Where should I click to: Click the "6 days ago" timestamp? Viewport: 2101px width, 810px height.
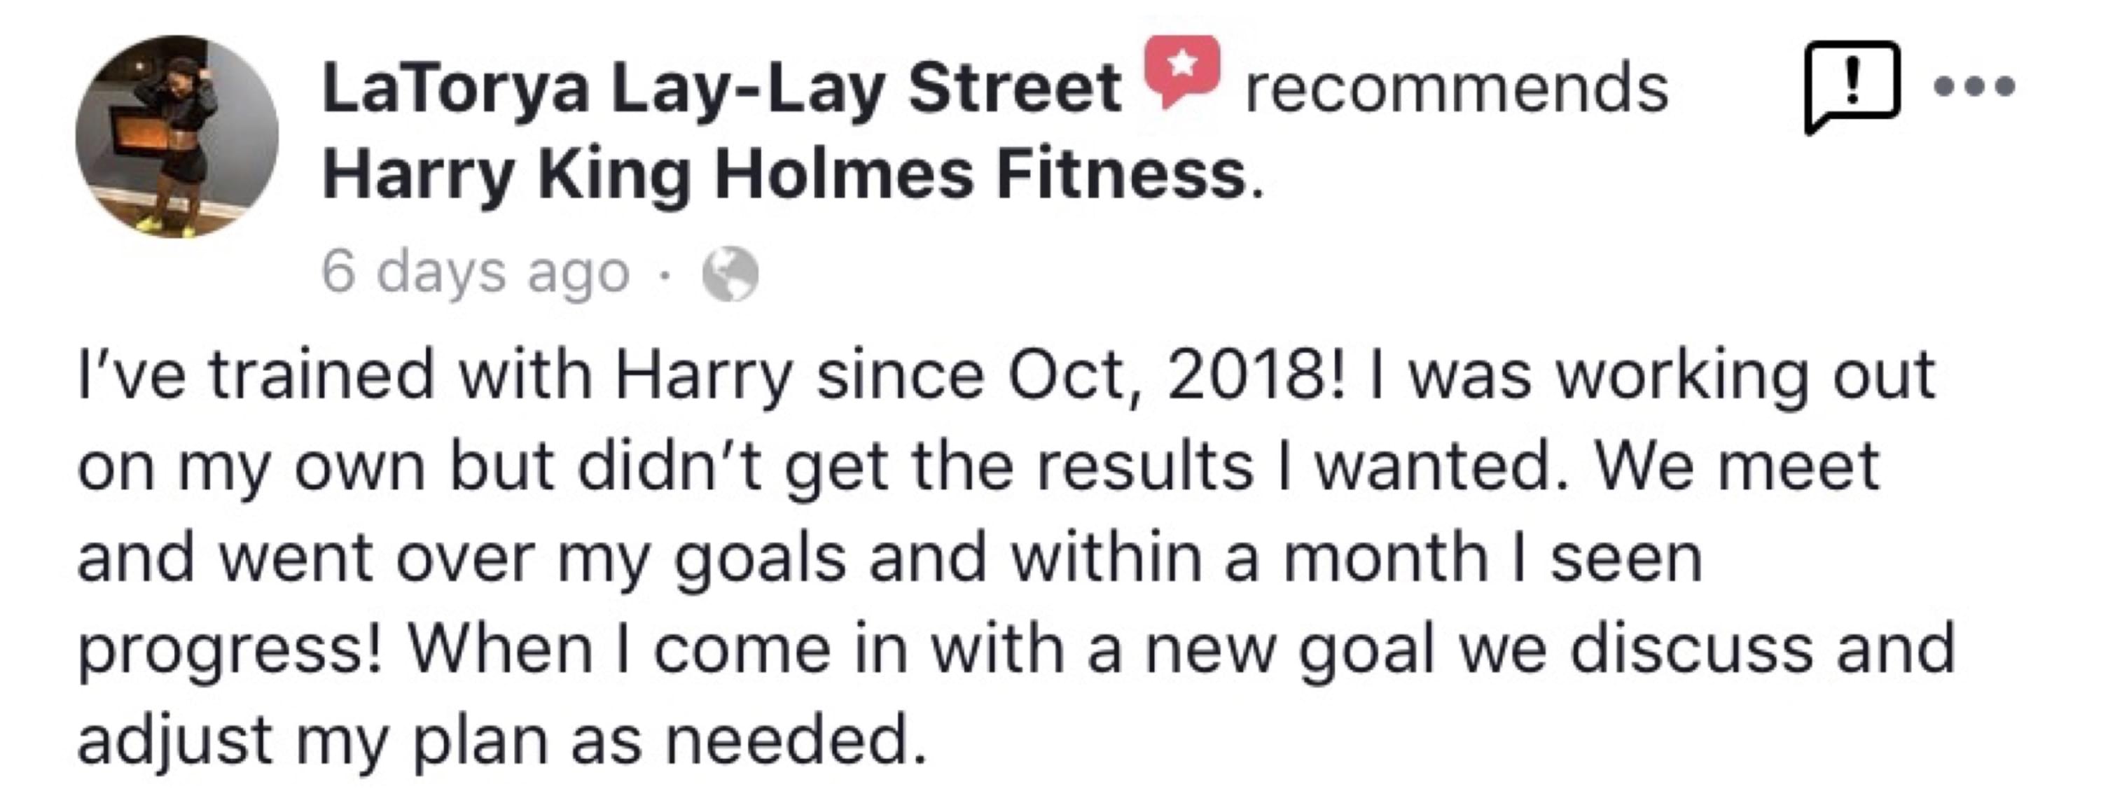(x=476, y=272)
